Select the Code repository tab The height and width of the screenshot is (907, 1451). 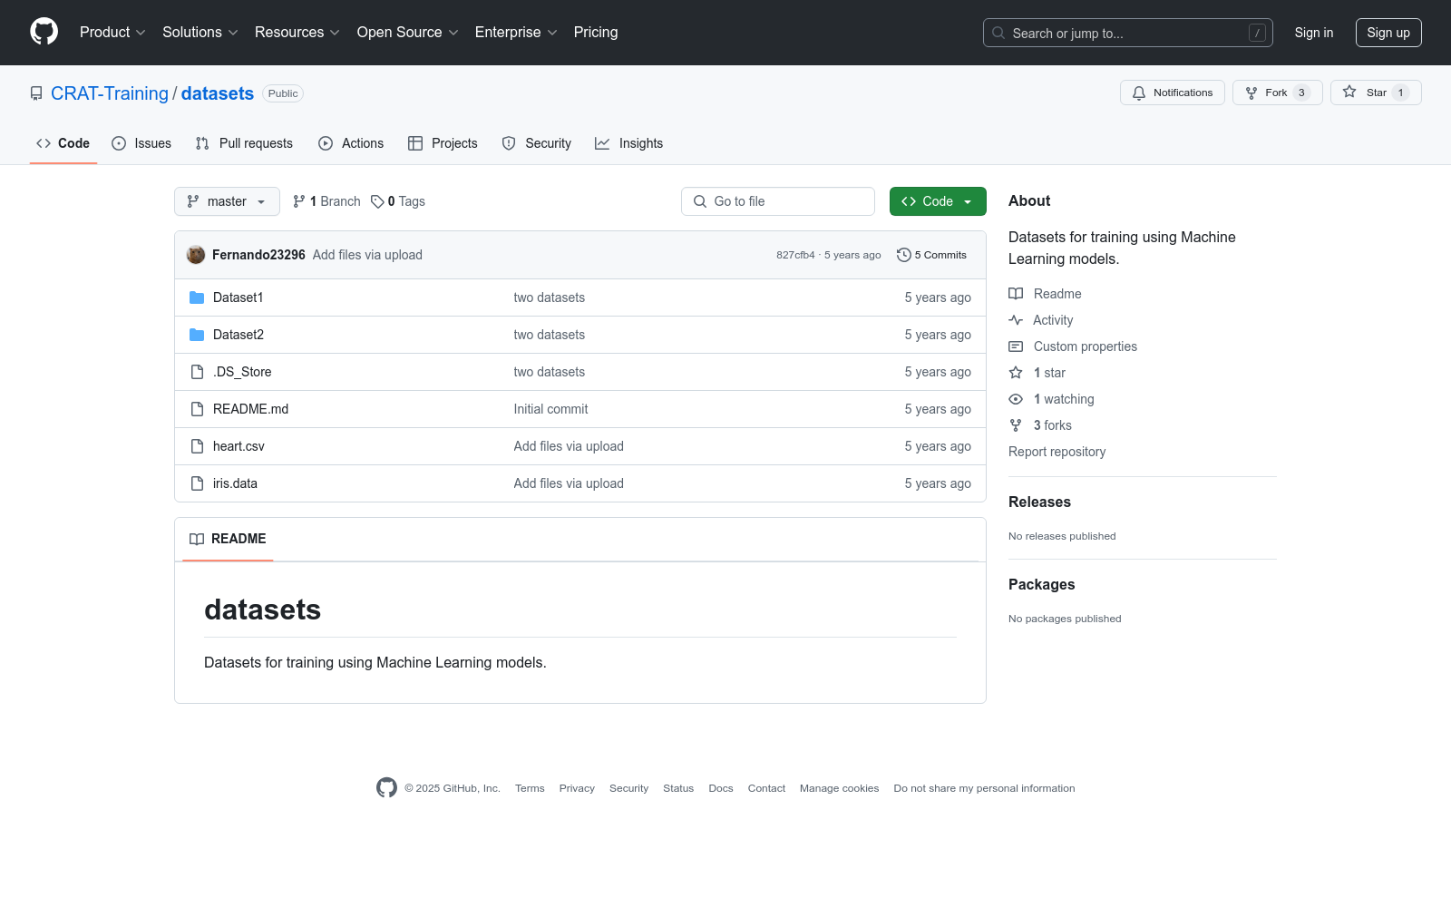tap(63, 143)
